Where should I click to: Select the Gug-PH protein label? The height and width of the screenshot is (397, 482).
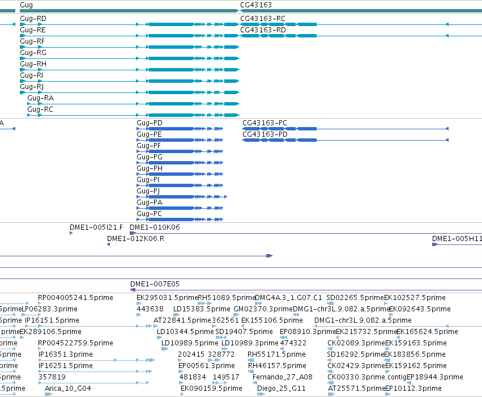coord(150,168)
